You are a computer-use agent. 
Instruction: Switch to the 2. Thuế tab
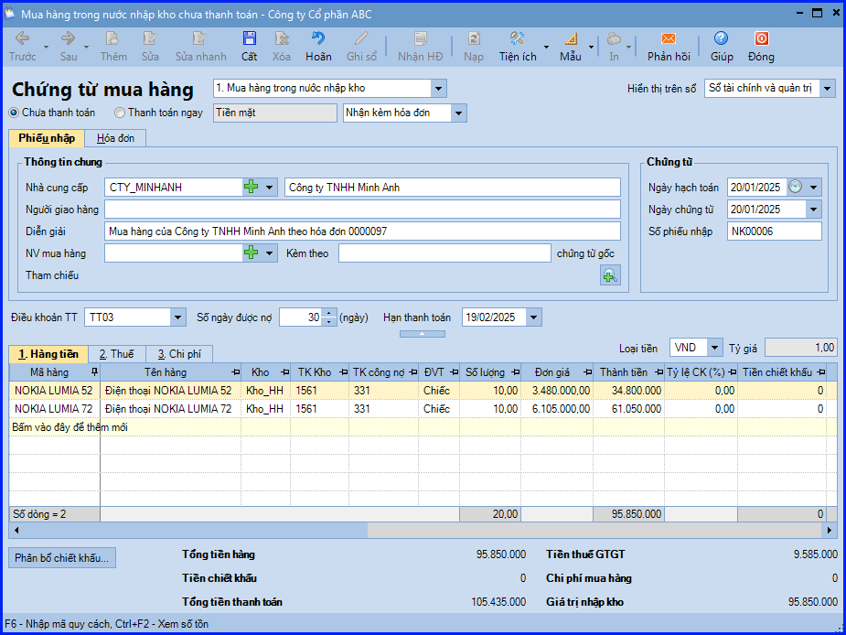(x=116, y=354)
